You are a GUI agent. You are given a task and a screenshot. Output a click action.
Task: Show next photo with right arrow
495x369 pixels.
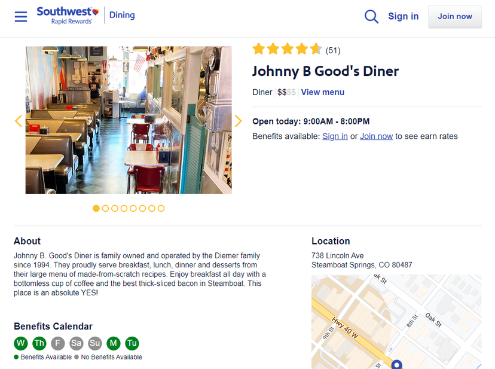click(239, 121)
